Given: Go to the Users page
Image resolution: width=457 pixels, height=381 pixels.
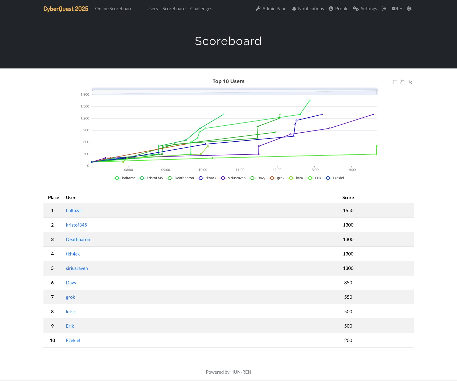Looking at the screenshot, I should click(152, 9).
